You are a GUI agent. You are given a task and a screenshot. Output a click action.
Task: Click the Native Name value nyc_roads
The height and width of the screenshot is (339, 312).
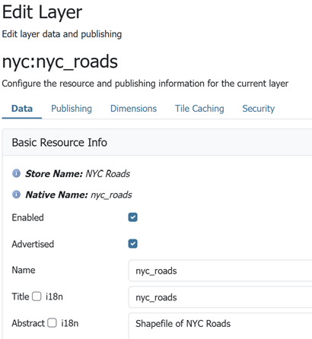(x=111, y=195)
